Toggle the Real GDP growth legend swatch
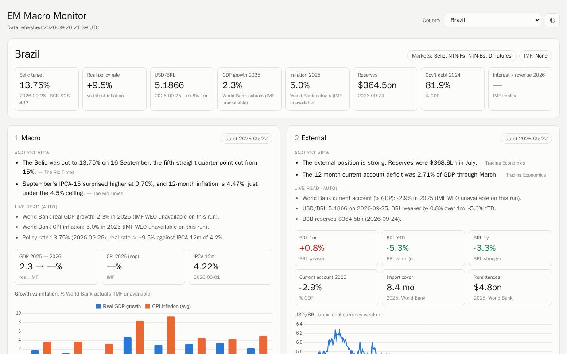This screenshot has height=354, width=567. click(x=98, y=306)
